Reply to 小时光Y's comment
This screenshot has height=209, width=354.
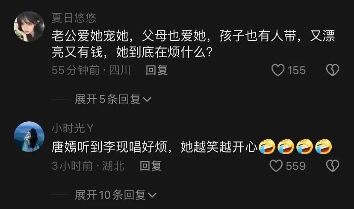(x=150, y=166)
